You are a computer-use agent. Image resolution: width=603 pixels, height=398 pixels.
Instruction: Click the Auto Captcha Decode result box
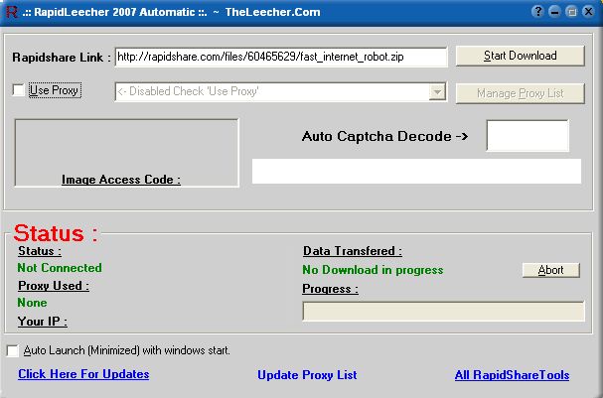click(528, 136)
